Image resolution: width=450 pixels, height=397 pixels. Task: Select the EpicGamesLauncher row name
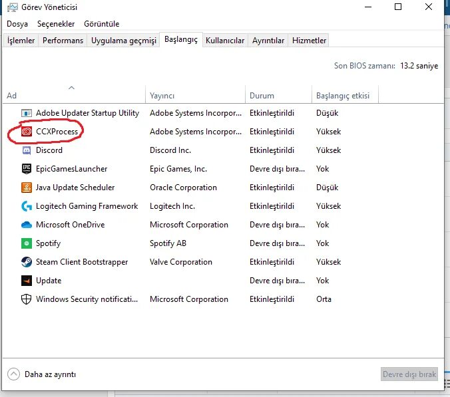[x=71, y=169]
